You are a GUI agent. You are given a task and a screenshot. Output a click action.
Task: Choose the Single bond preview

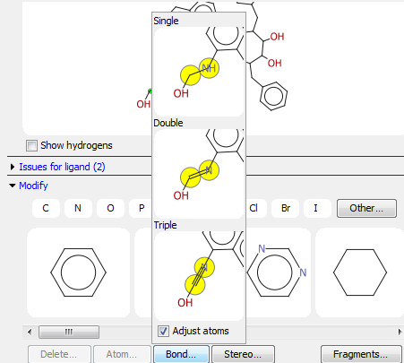pos(199,72)
